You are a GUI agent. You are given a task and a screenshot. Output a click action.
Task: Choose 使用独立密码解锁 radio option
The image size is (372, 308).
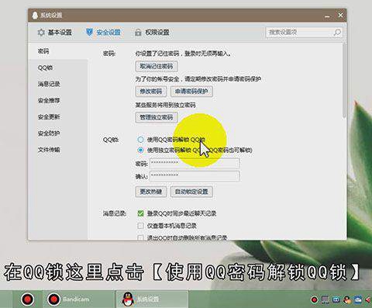(140, 150)
